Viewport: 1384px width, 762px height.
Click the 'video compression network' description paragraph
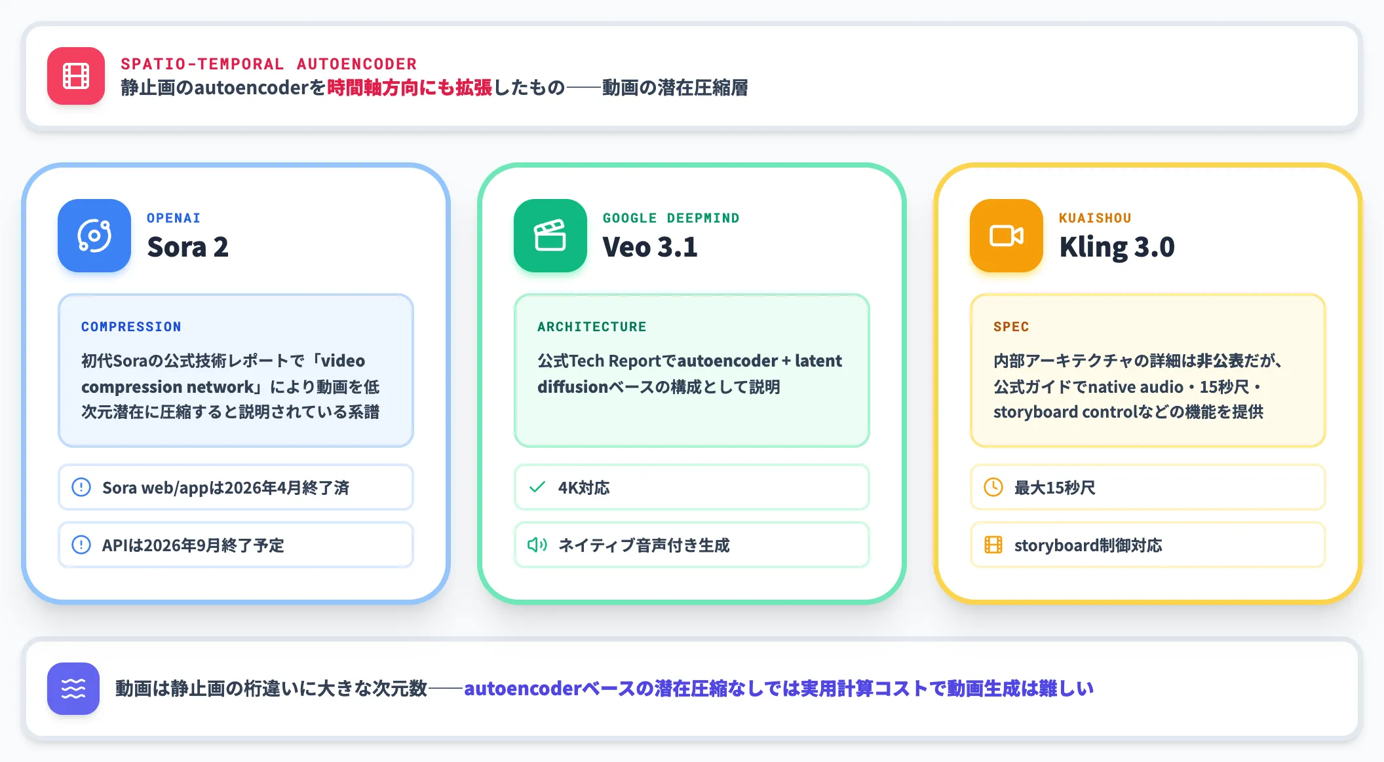[231, 386]
